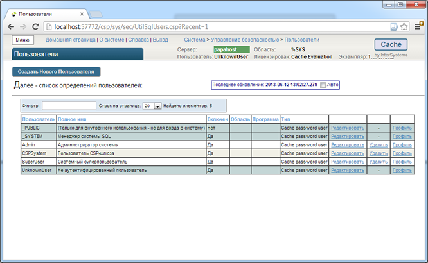
Task: Select the Admin username cell
Action: pyautogui.click(x=39, y=145)
